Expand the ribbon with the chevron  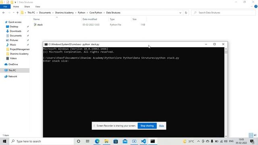pyautogui.click(x=252, y=6)
